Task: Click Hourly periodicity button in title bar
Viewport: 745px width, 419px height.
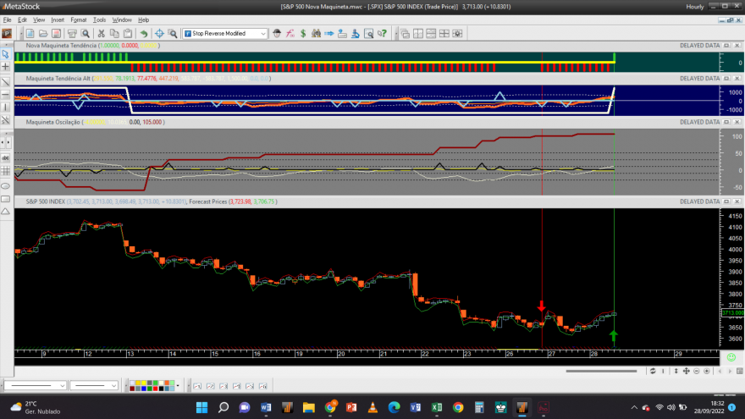Action: coord(695,7)
